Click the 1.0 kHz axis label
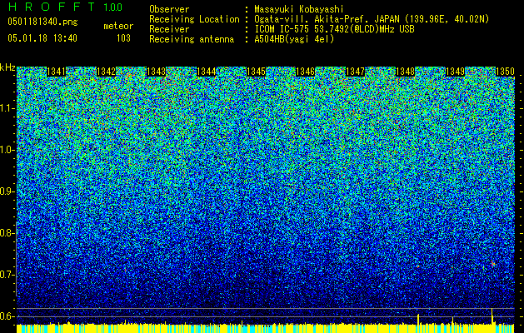Image resolution: width=524 pixels, height=333 pixels. (7, 150)
